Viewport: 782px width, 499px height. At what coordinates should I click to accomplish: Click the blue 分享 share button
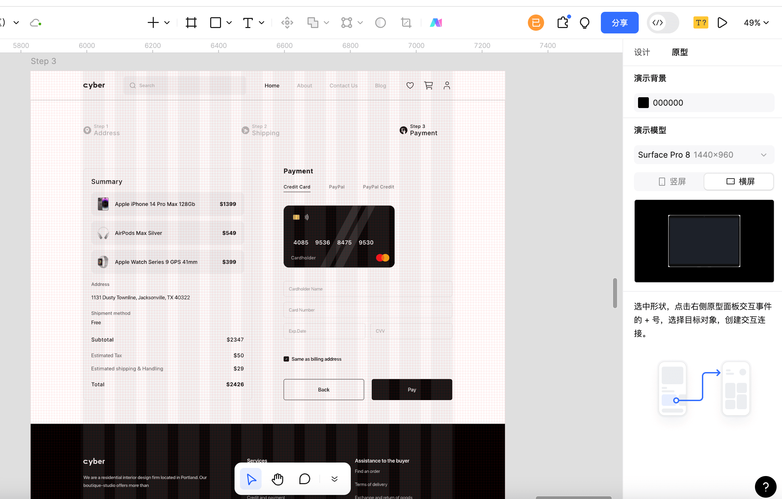619,23
